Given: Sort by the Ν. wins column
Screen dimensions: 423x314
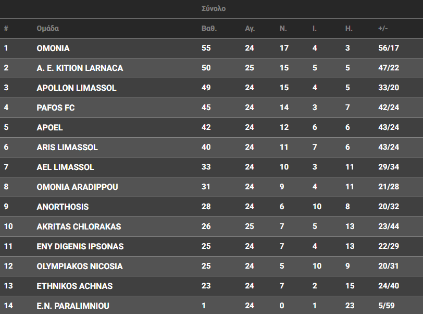Looking at the screenshot, I should pos(283,28).
